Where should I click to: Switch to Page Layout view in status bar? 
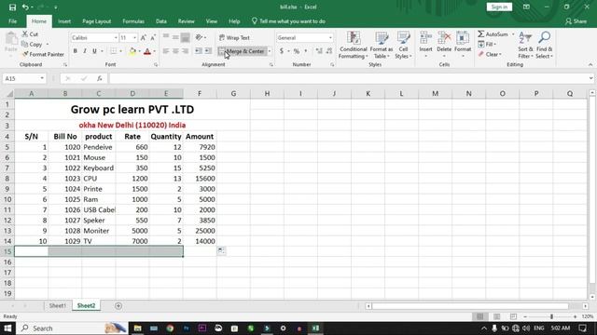pos(497,316)
